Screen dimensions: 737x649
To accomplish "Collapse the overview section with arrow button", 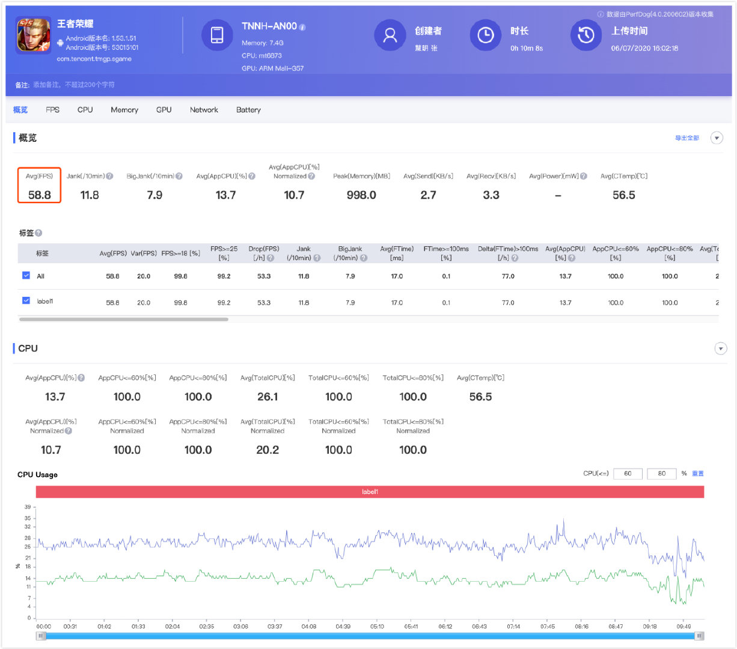I will (x=717, y=138).
